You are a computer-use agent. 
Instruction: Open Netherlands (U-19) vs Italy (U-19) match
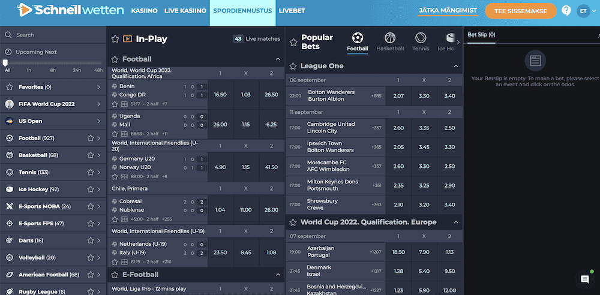[157, 252]
